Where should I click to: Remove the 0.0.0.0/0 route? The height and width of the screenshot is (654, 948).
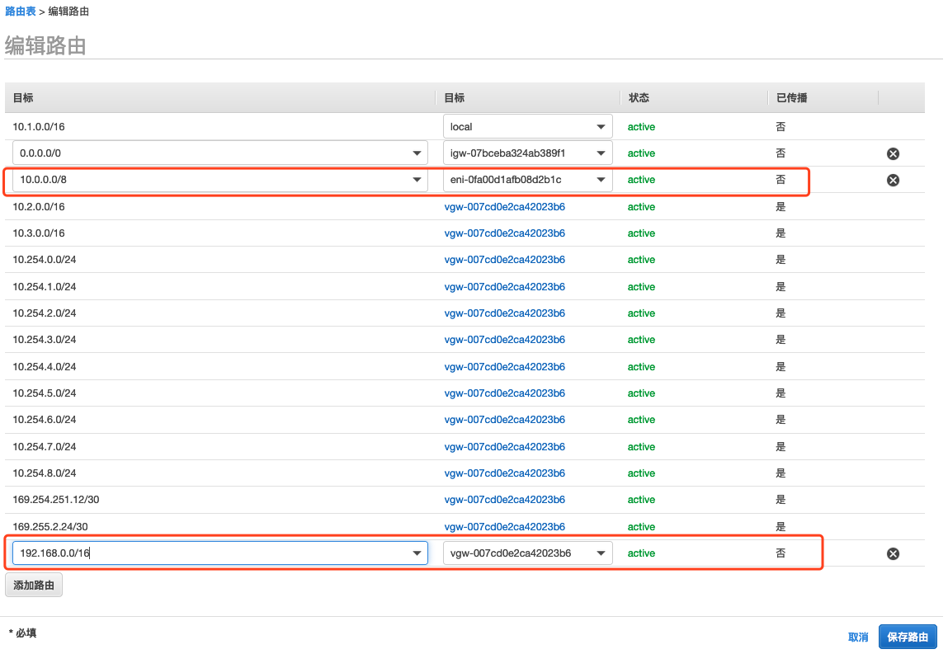pyautogui.click(x=893, y=153)
